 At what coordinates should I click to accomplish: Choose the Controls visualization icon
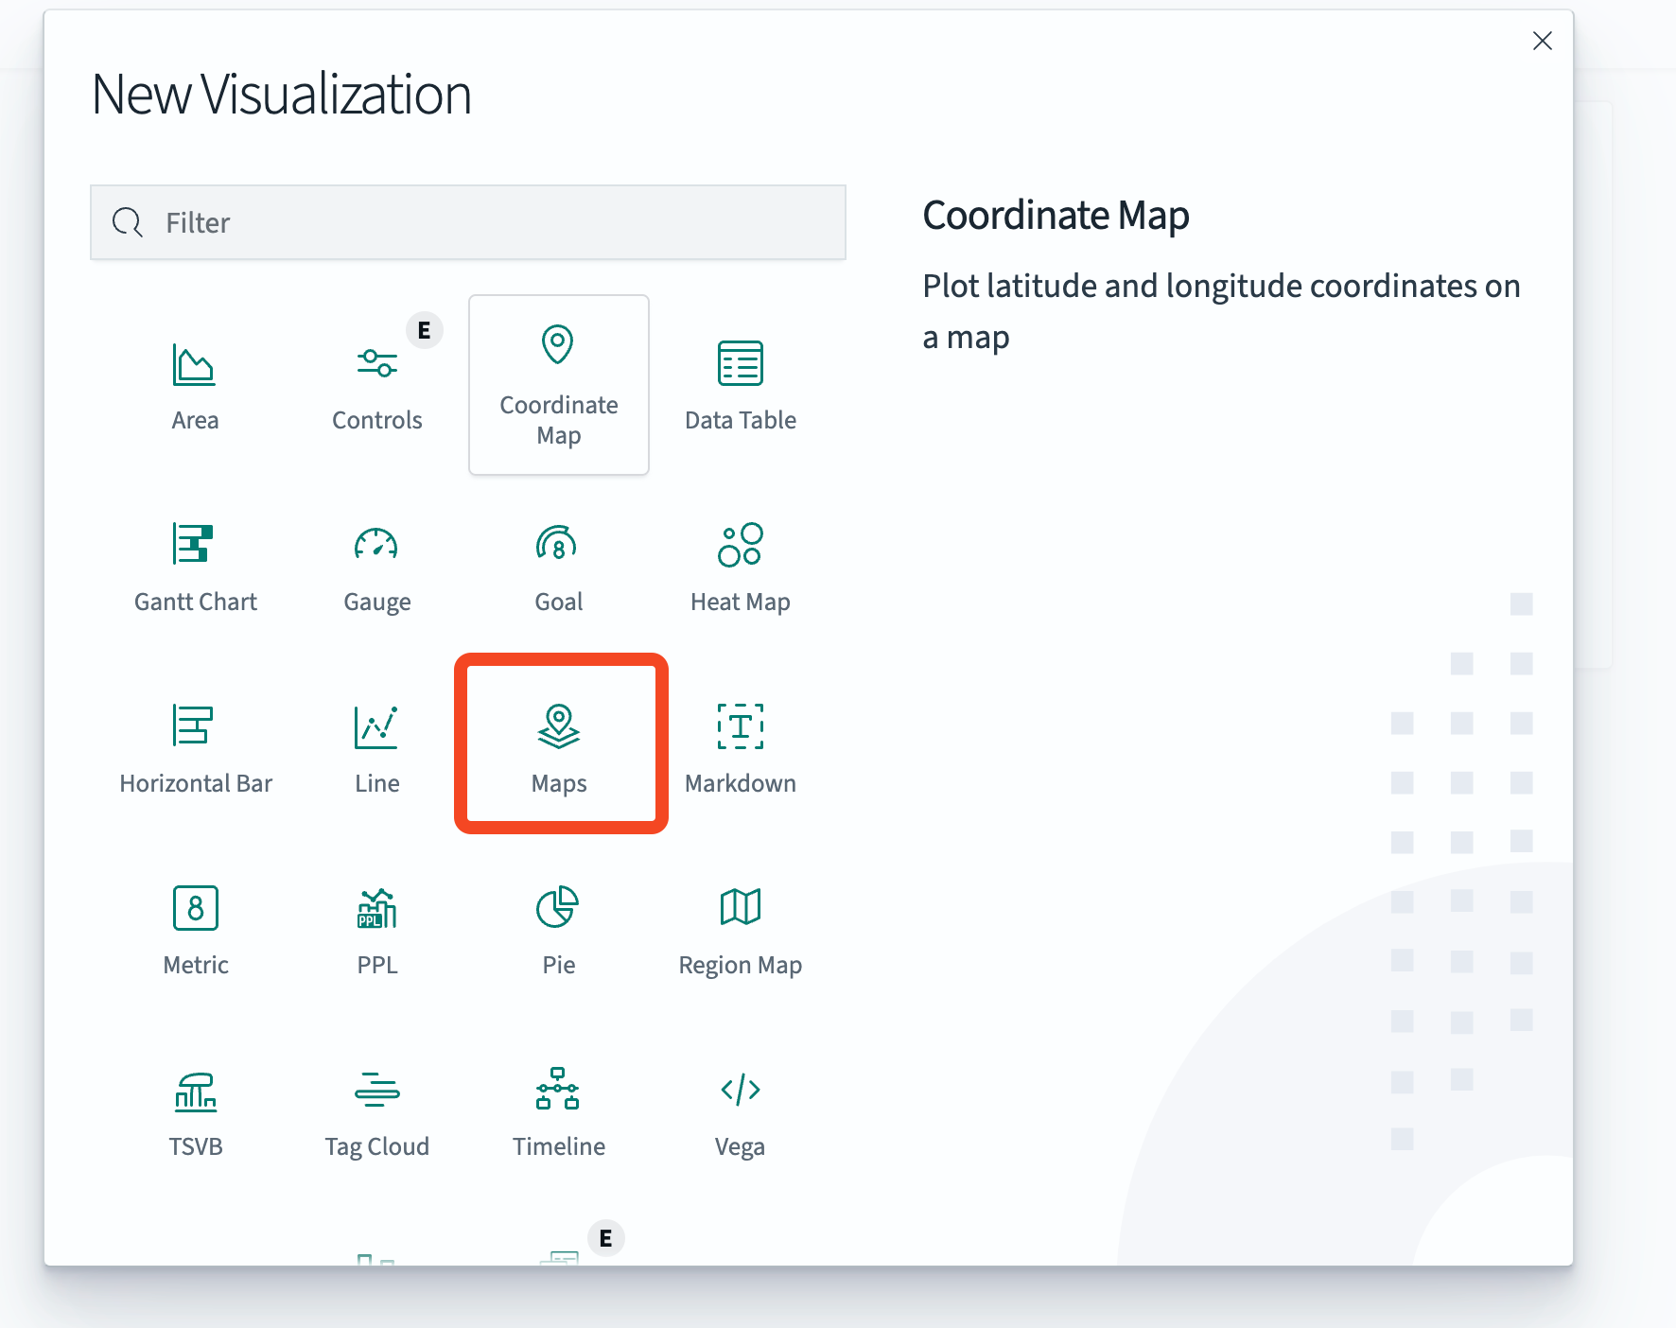376,363
